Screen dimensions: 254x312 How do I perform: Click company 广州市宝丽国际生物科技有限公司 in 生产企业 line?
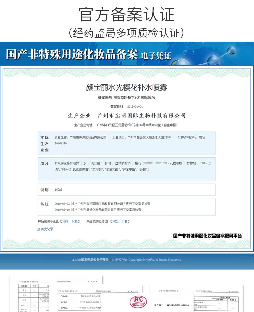[142, 116]
